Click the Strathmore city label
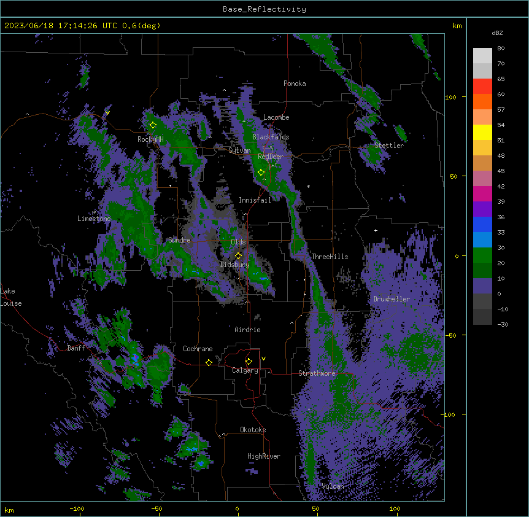Viewport: 529px width, 517px height. pyautogui.click(x=317, y=373)
